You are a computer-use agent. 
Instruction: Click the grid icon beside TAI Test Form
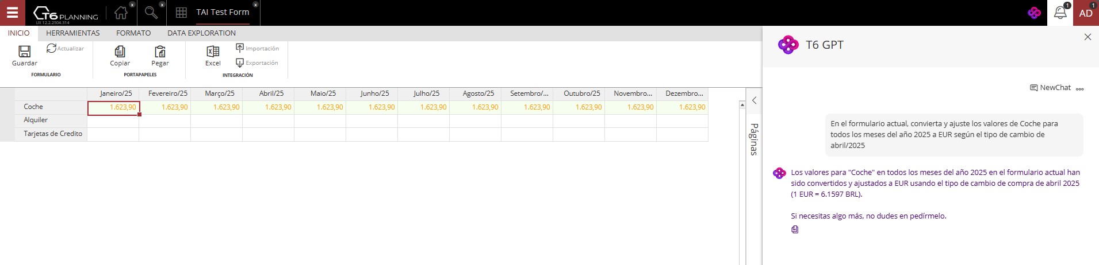tap(181, 13)
